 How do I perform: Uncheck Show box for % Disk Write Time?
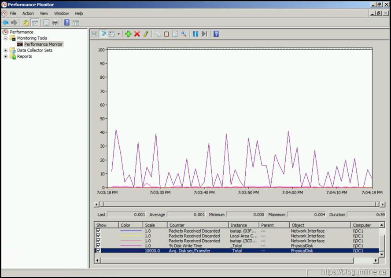pos(98,246)
